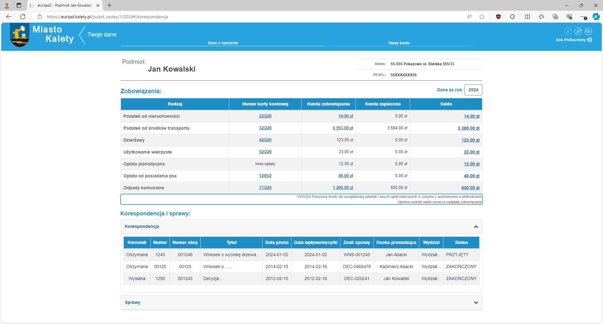Toggle high contrast mode eye icon
603x324 pixels.
588,31
